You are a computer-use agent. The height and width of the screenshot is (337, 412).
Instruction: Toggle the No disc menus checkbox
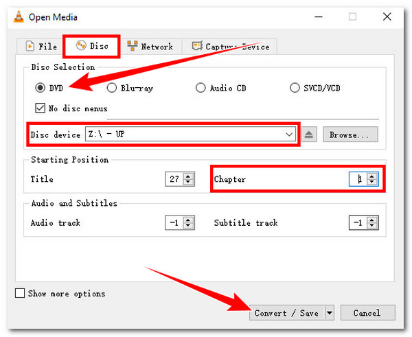[x=41, y=108]
